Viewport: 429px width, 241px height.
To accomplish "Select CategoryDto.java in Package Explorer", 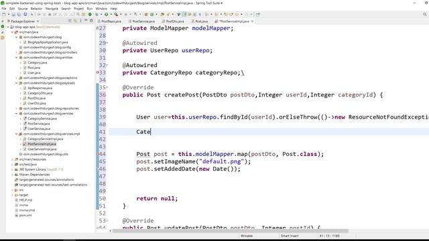I will (x=40, y=93).
